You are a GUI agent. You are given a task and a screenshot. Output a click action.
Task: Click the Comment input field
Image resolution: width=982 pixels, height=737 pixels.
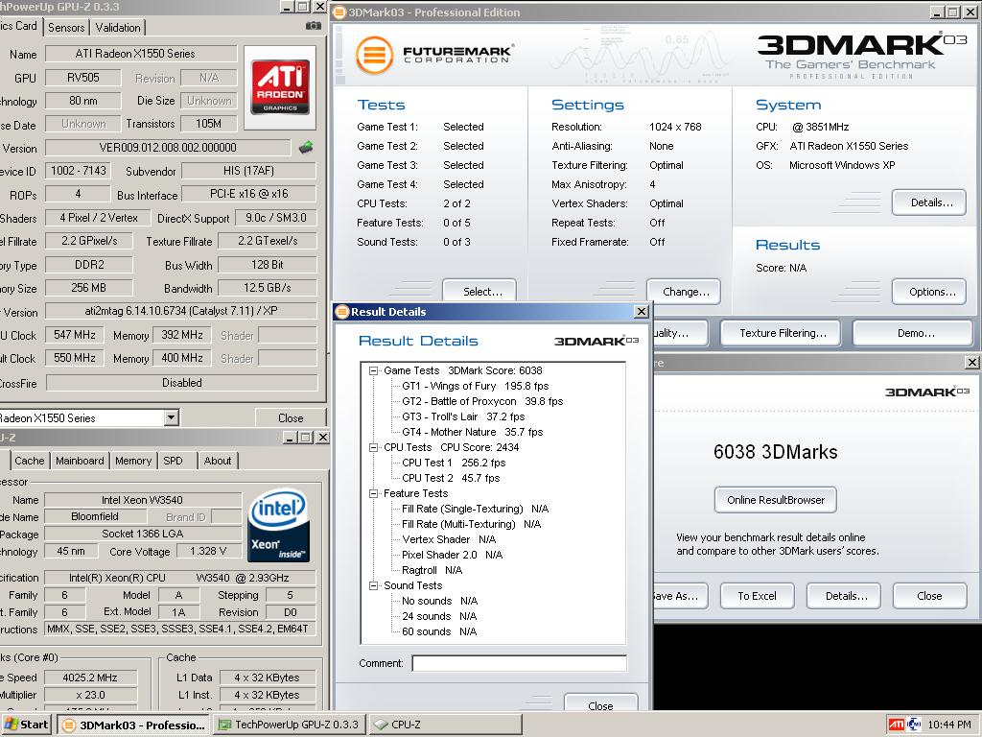[519, 663]
